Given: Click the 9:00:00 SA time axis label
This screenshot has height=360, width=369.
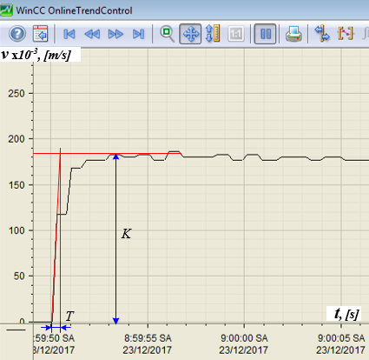Looking at the screenshot, I should (x=244, y=338).
